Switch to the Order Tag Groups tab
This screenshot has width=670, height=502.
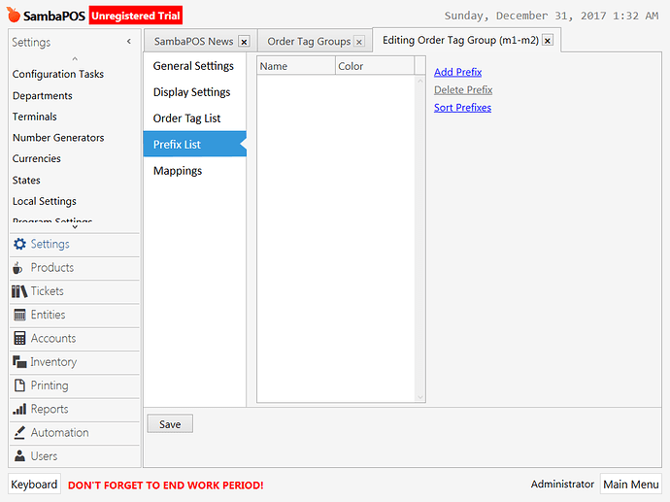[x=309, y=42]
